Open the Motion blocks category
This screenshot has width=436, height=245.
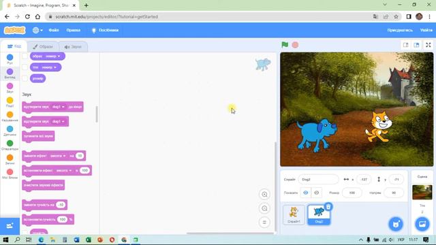point(10,59)
